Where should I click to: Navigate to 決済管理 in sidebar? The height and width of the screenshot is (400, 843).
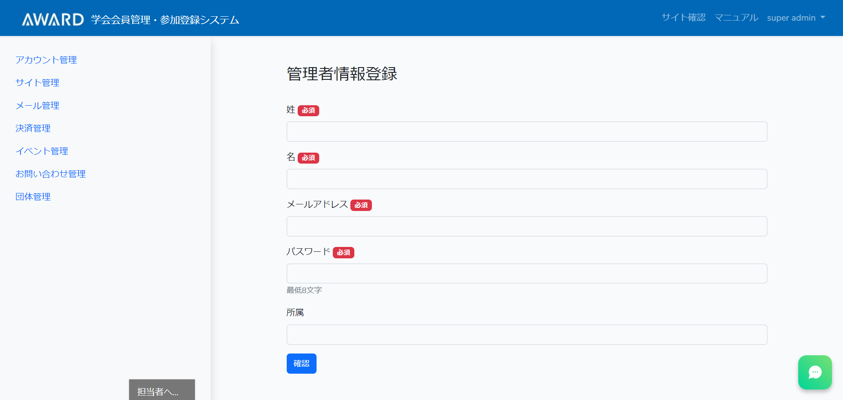(x=33, y=128)
